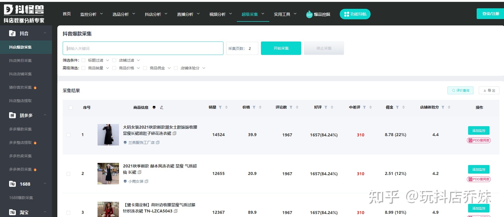Viewport: 504px width, 217px height.
Task: Focus the keyword search input field
Action: (143, 48)
